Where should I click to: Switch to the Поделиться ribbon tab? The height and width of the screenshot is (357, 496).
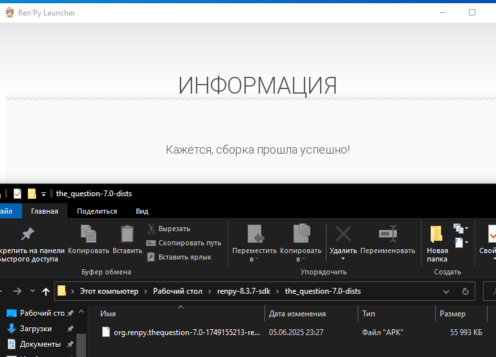[x=97, y=211]
